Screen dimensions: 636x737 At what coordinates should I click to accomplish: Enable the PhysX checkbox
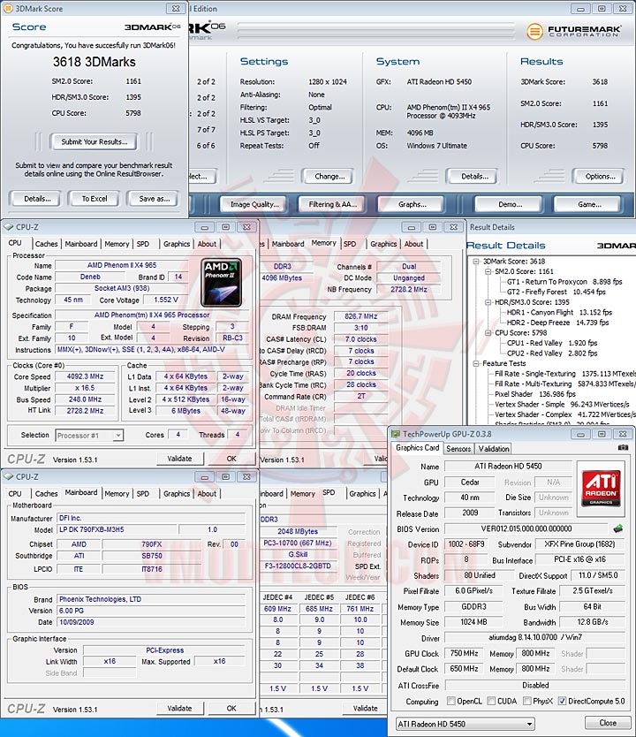[x=527, y=701]
